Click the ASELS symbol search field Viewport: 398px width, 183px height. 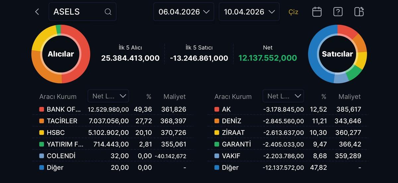(78, 12)
